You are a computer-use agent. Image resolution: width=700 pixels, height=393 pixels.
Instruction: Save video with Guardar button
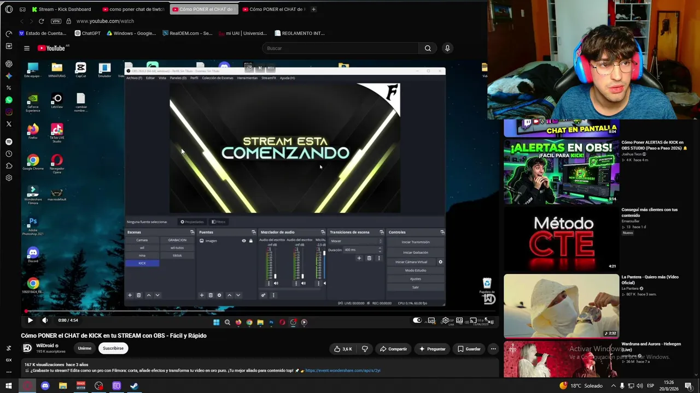click(469, 349)
